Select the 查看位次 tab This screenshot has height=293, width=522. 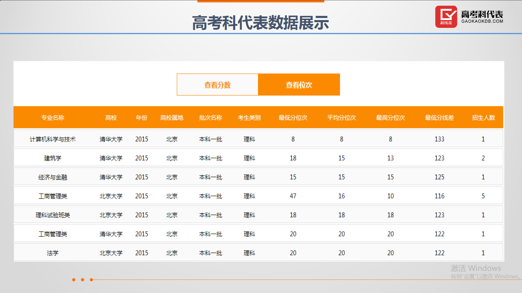click(299, 85)
